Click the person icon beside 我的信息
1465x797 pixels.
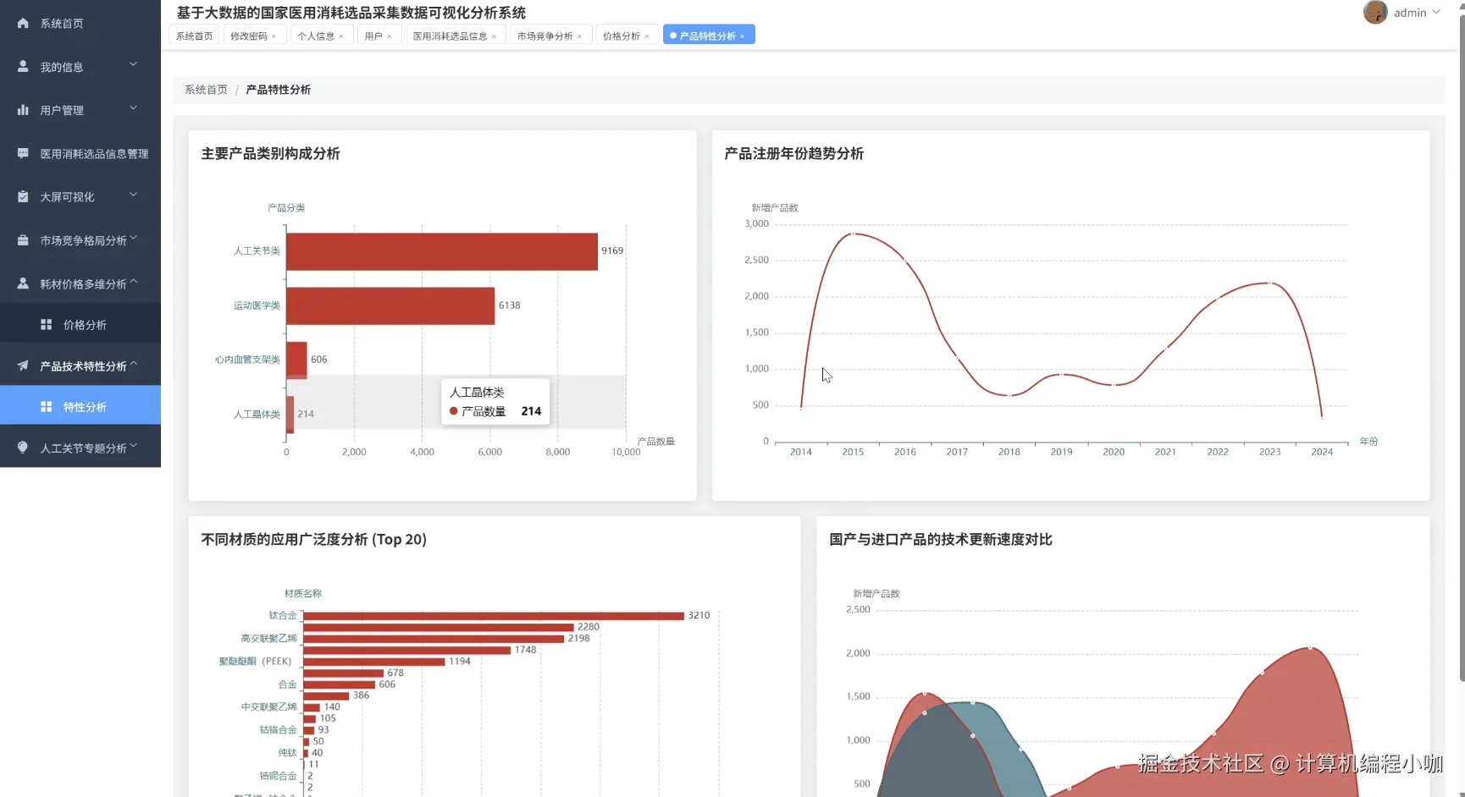click(x=23, y=66)
